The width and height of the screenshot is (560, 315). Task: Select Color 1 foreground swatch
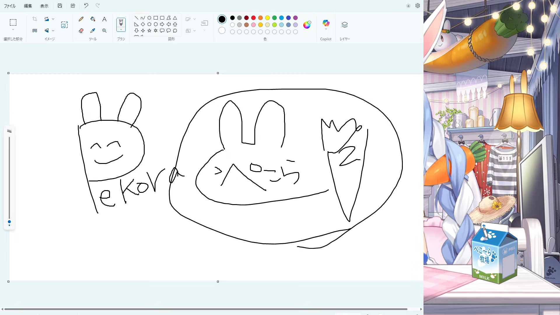click(222, 19)
